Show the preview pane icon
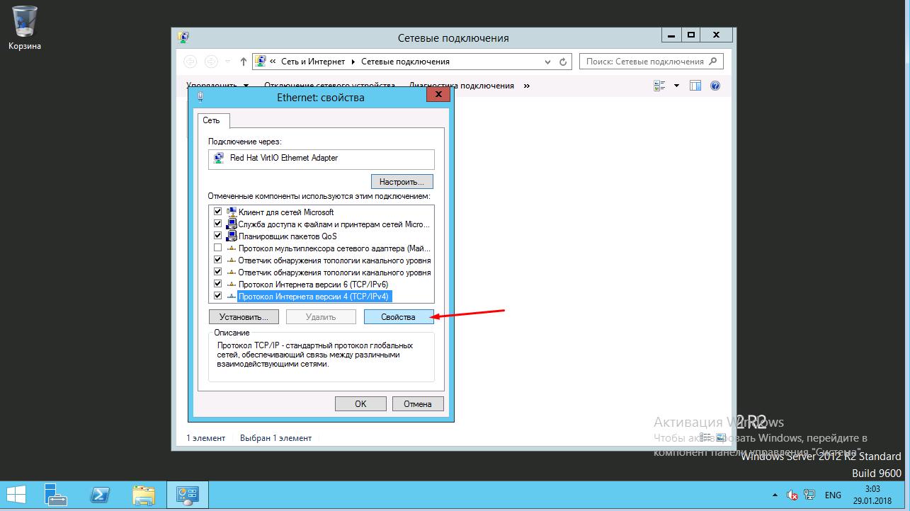Viewport: 910px width, 511px height. 695,86
